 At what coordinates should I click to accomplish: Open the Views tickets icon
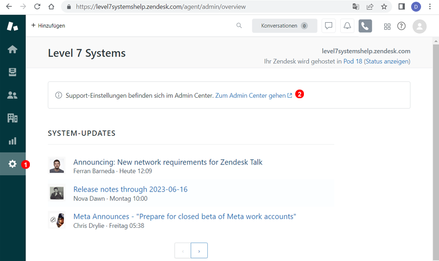pos(12,72)
